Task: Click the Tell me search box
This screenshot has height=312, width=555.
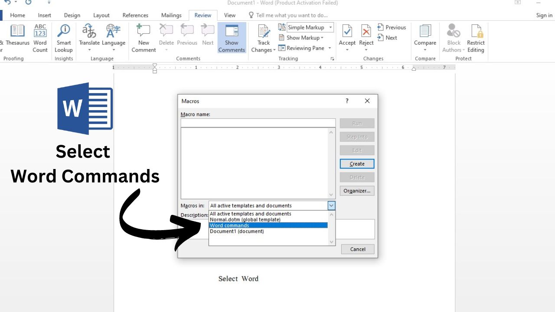Action: click(288, 15)
